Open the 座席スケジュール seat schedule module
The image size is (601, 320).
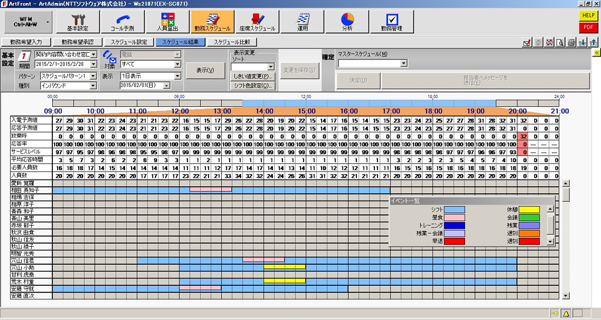tap(257, 22)
